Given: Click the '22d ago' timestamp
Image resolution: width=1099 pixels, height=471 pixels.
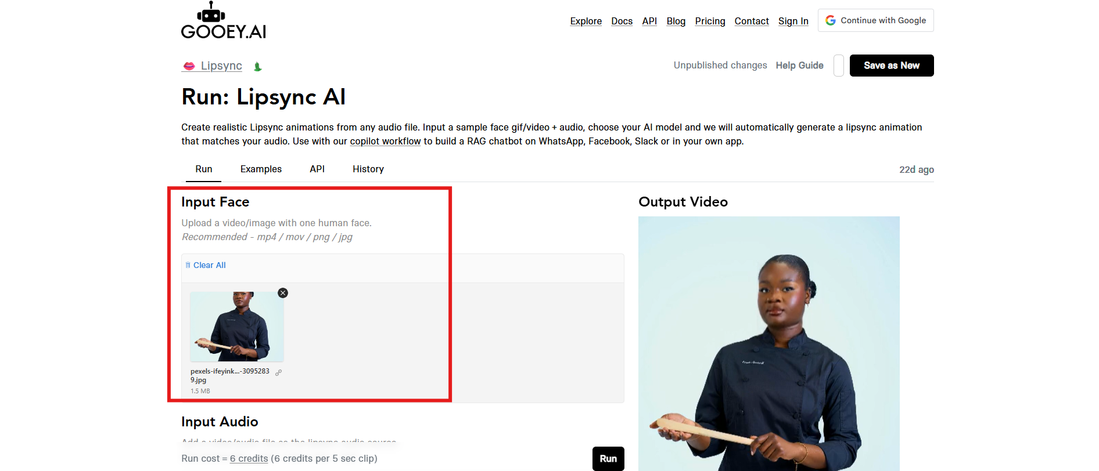Looking at the screenshot, I should 917,169.
